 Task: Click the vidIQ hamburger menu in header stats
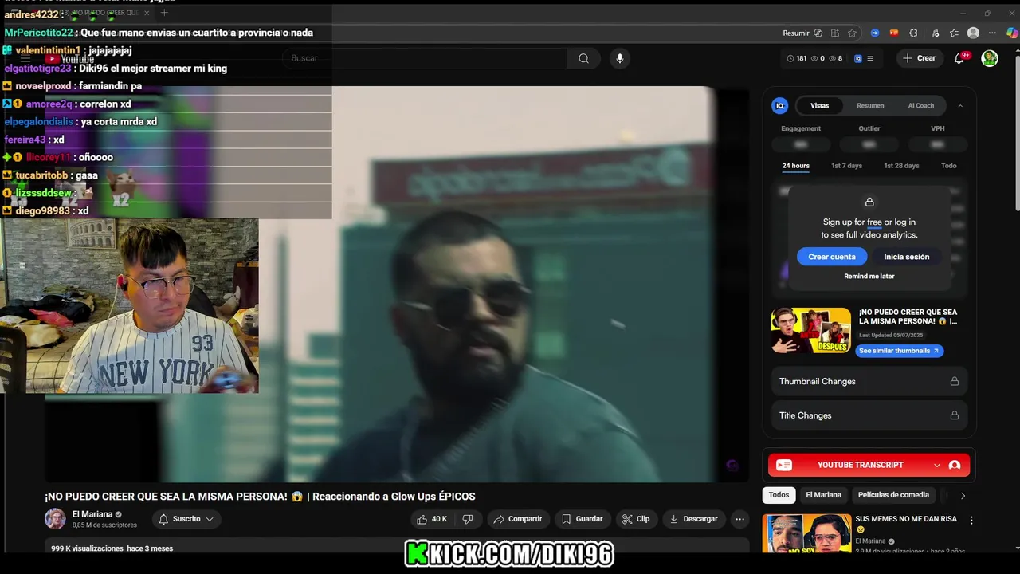pos(870,58)
